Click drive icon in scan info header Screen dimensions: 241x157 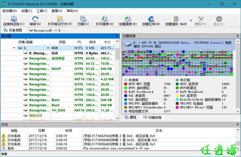[127, 44]
